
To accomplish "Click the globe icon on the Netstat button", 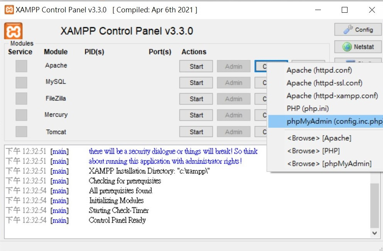I will [347, 46].
